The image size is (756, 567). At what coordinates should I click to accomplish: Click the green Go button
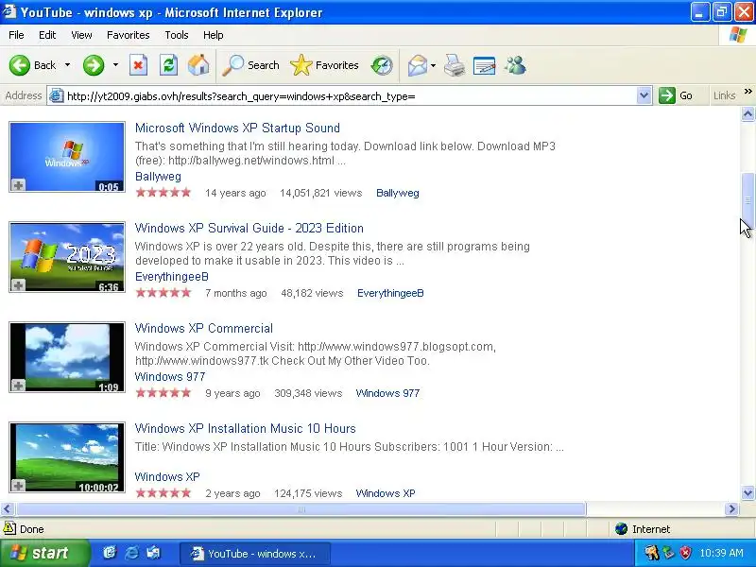676,95
